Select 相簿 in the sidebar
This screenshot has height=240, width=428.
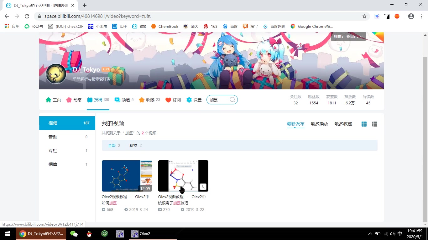pos(67,164)
